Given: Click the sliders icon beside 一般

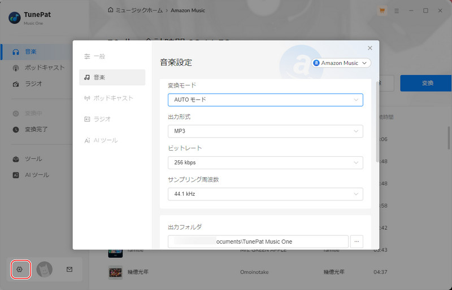Looking at the screenshot, I should [87, 56].
